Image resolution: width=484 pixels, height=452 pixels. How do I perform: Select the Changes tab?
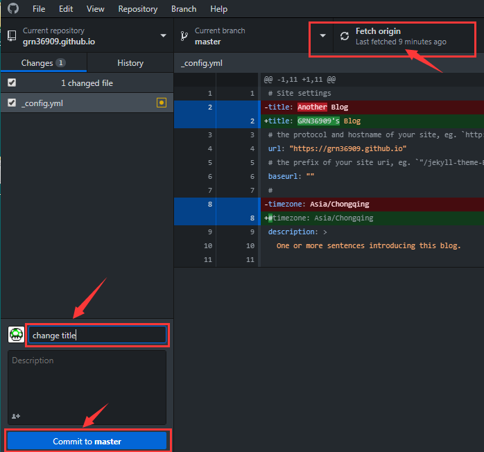[44, 63]
